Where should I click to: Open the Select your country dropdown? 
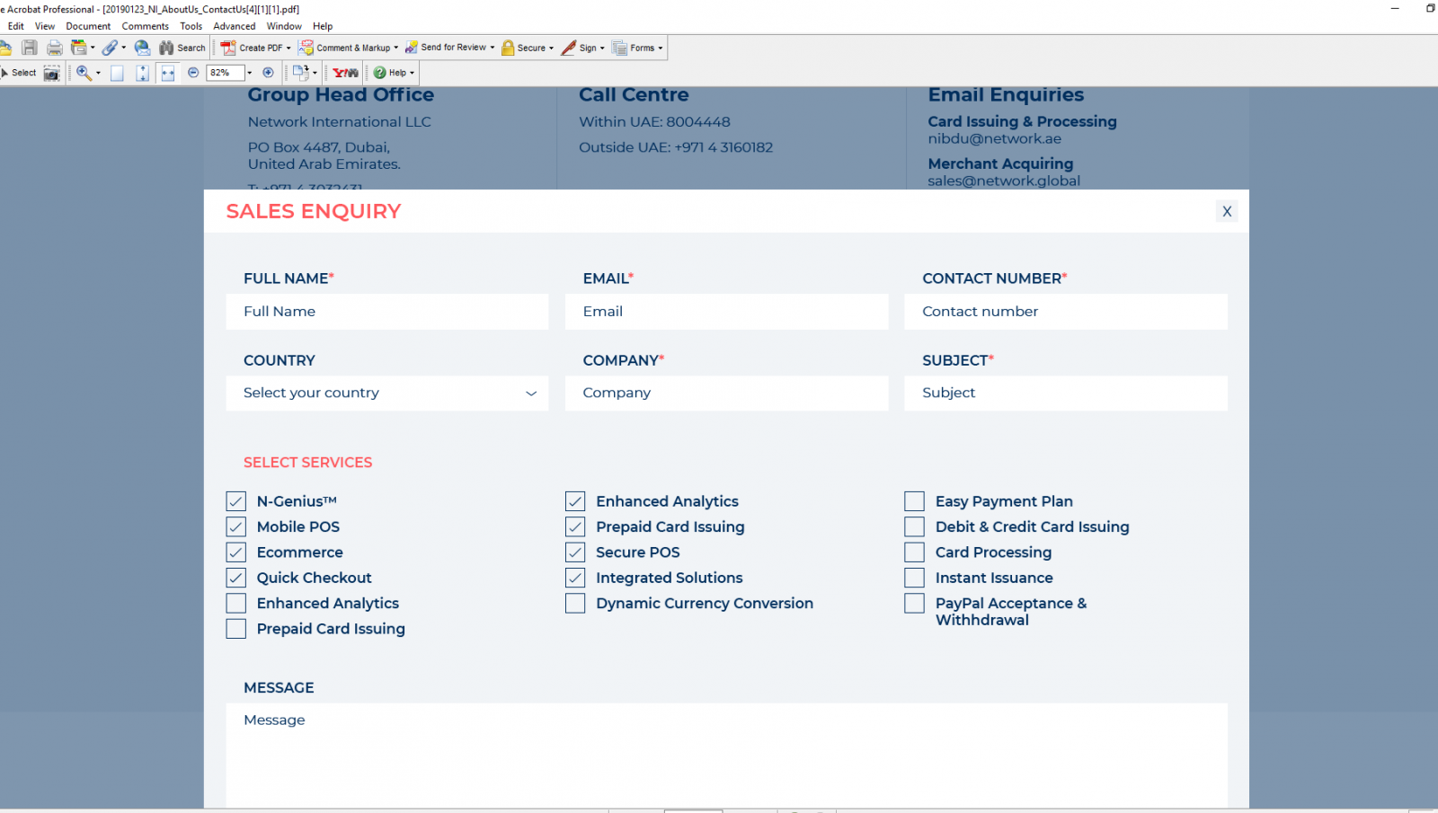tap(387, 393)
